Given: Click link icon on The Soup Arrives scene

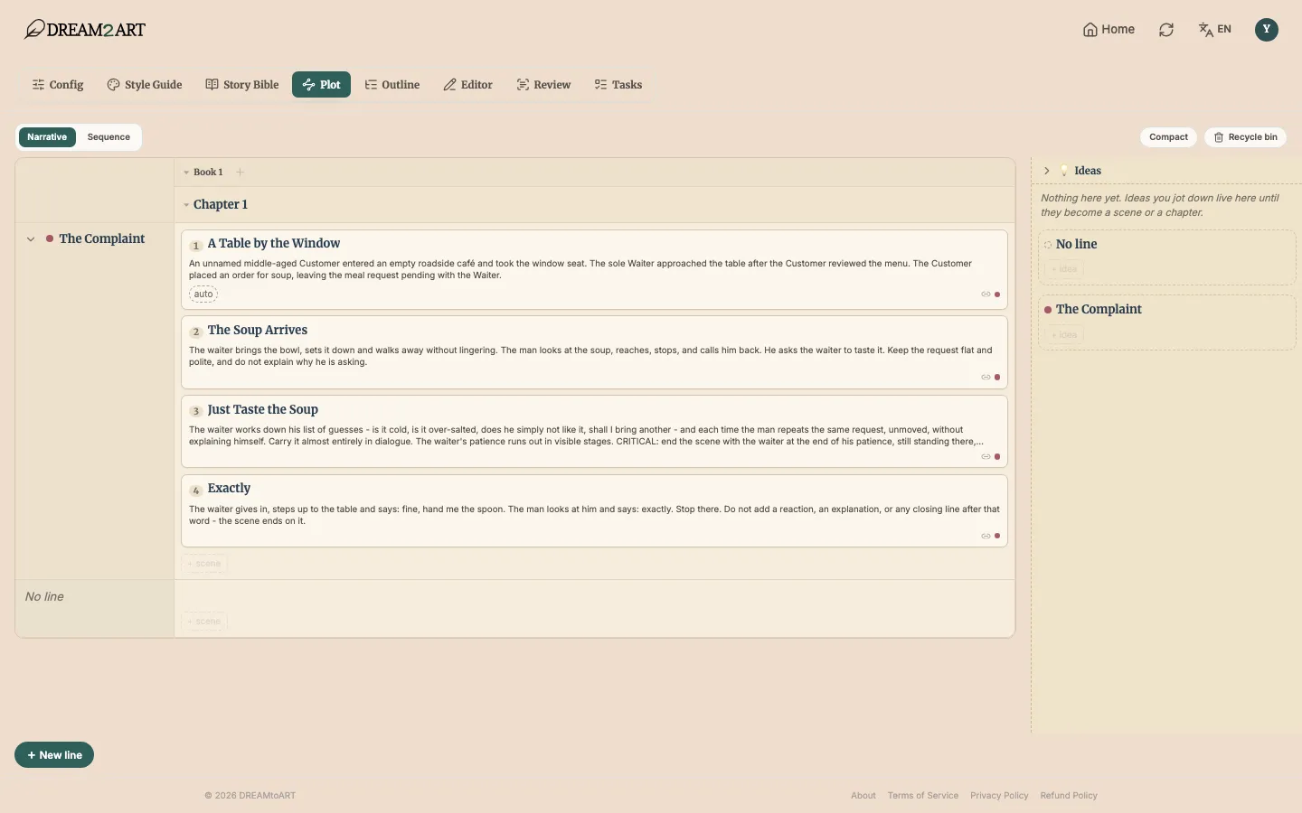Looking at the screenshot, I should point(986,378).
